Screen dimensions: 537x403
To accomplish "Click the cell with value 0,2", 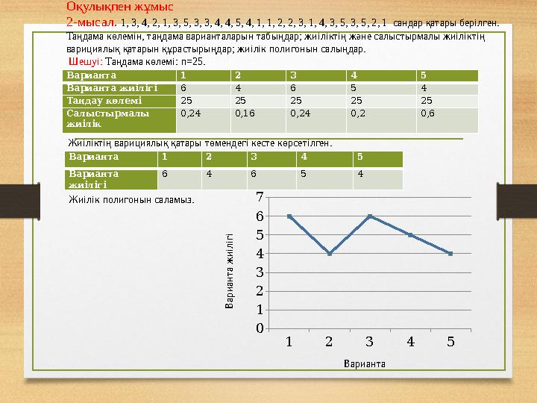I will (x=381, y=120).
